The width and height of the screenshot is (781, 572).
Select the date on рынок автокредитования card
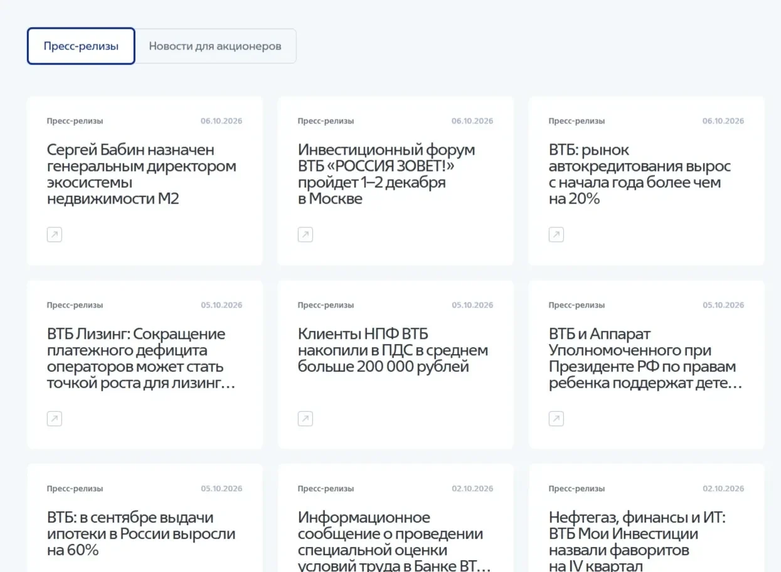(723, 121)
